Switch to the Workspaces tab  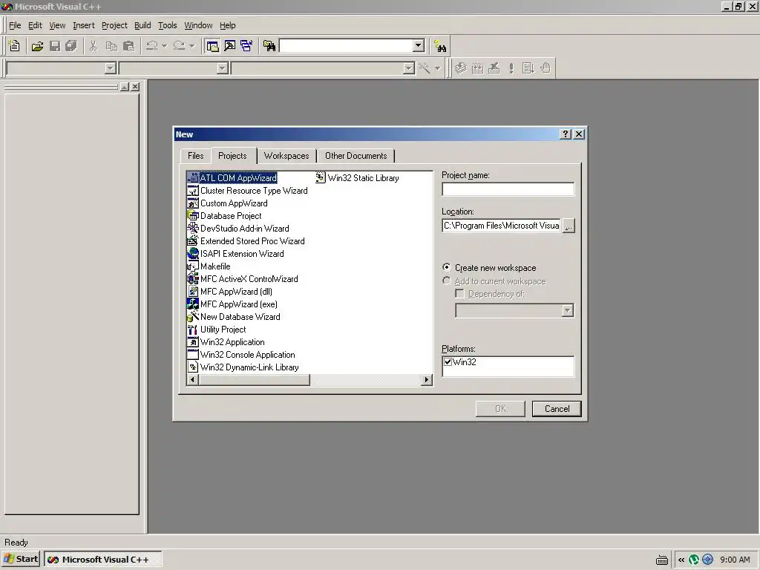pos(286,156)
